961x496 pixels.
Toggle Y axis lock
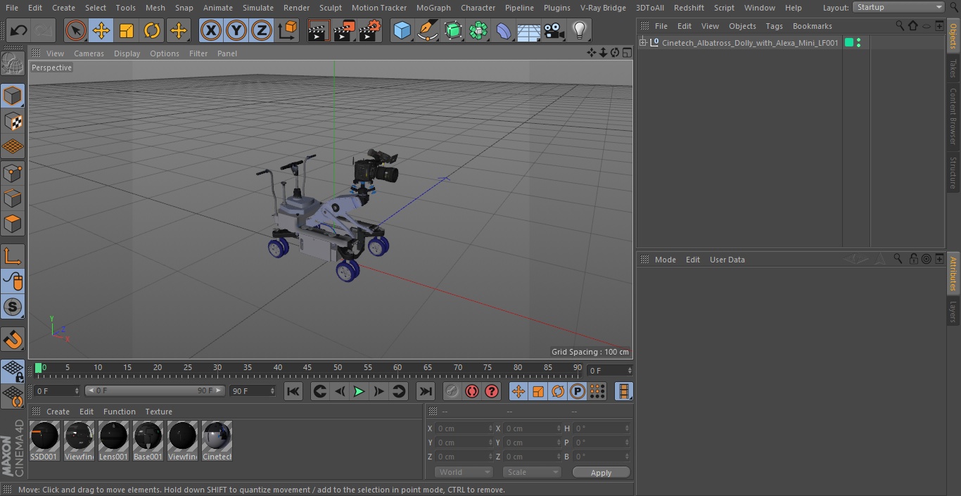point(236,30)
